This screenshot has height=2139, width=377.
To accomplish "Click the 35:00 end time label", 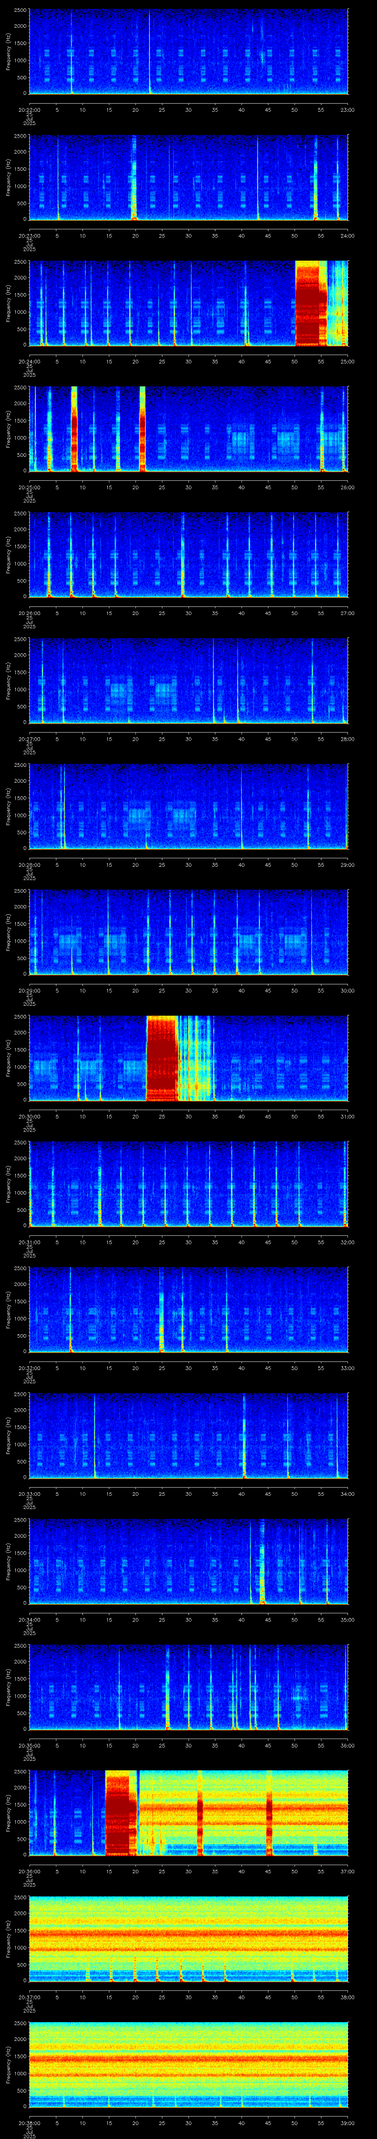I will coord(347,1619).
